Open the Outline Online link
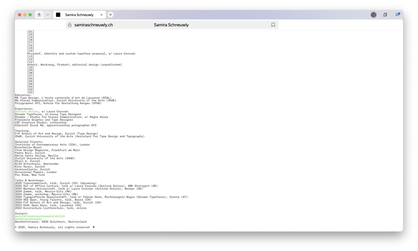This screenshot has height=251, width=418. (x=27, y=112)
